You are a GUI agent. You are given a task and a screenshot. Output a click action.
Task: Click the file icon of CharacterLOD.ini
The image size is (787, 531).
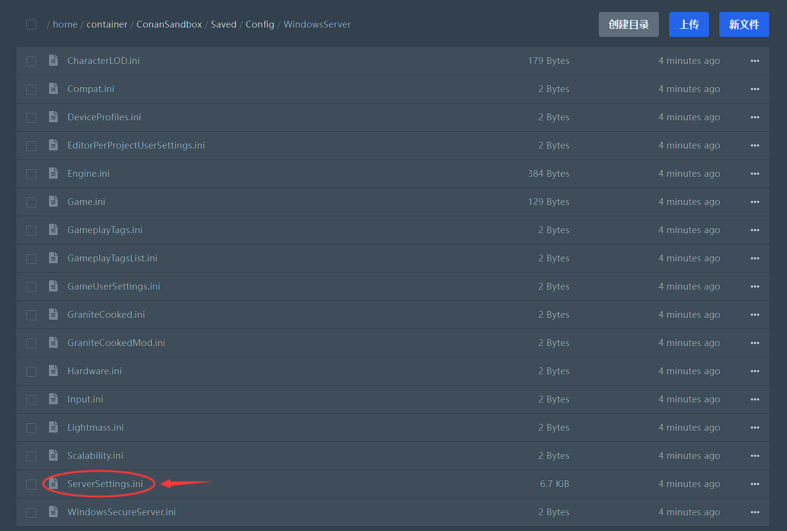53,60
